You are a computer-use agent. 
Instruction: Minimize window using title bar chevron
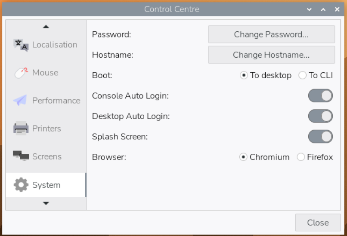point(309,9)
